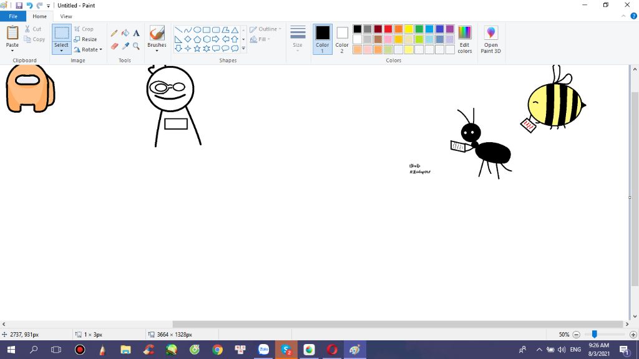Click the Redo arrow in title bar
The image size is (639, 359).
[x=39, y=5]
